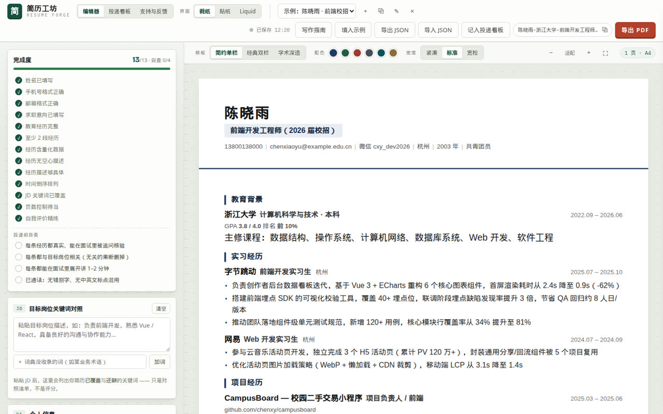This screenshot has width=663, height=414.
Task: Switch interface theme to Liquid
Action: pyautogui.click(x=248, y=11)
